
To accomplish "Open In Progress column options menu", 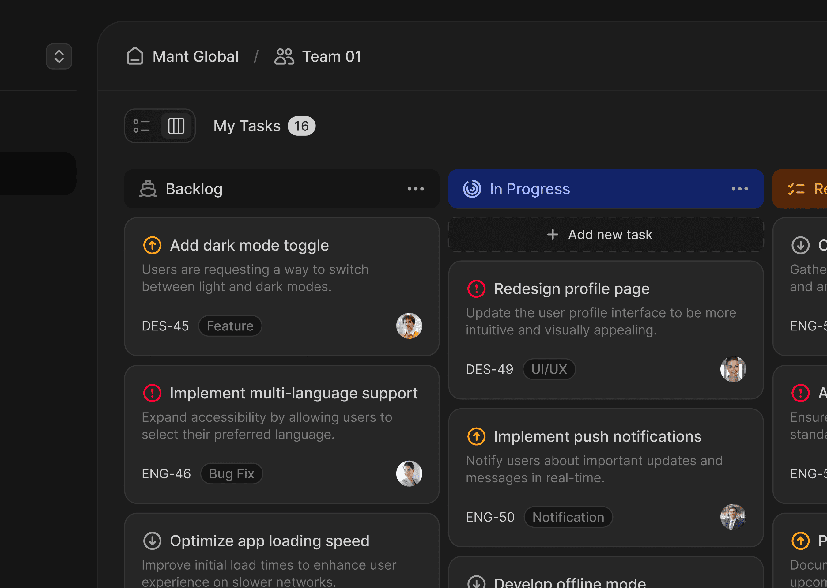I will tap(739, 189).
